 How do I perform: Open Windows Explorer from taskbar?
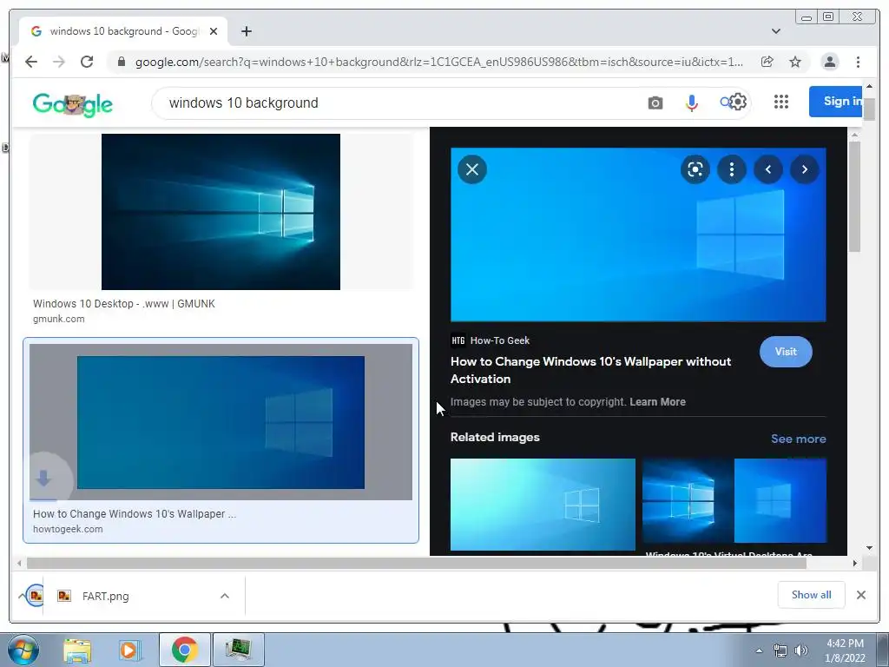click(x=77, y=650)
